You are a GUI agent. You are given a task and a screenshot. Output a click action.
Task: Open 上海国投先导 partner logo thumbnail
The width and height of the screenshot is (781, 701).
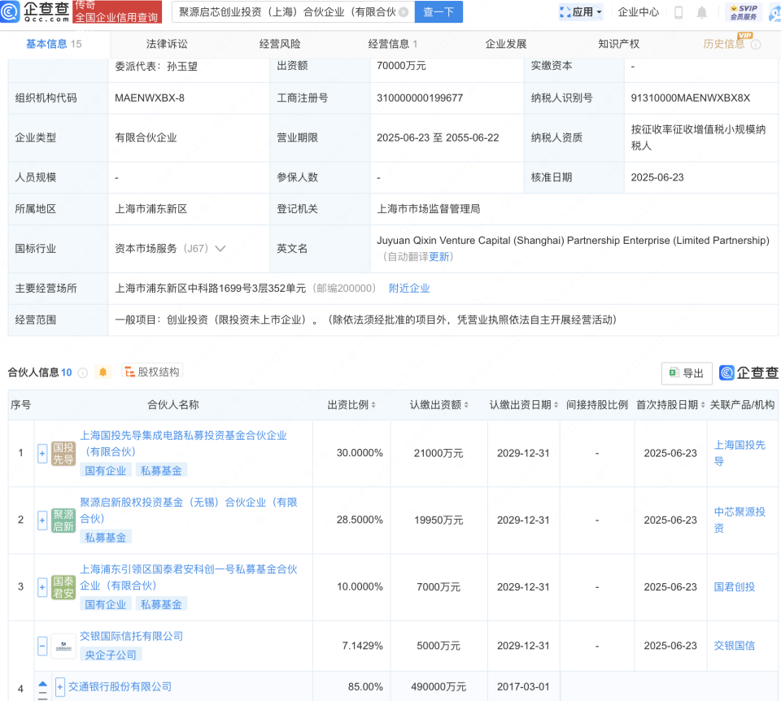(63, 454)
